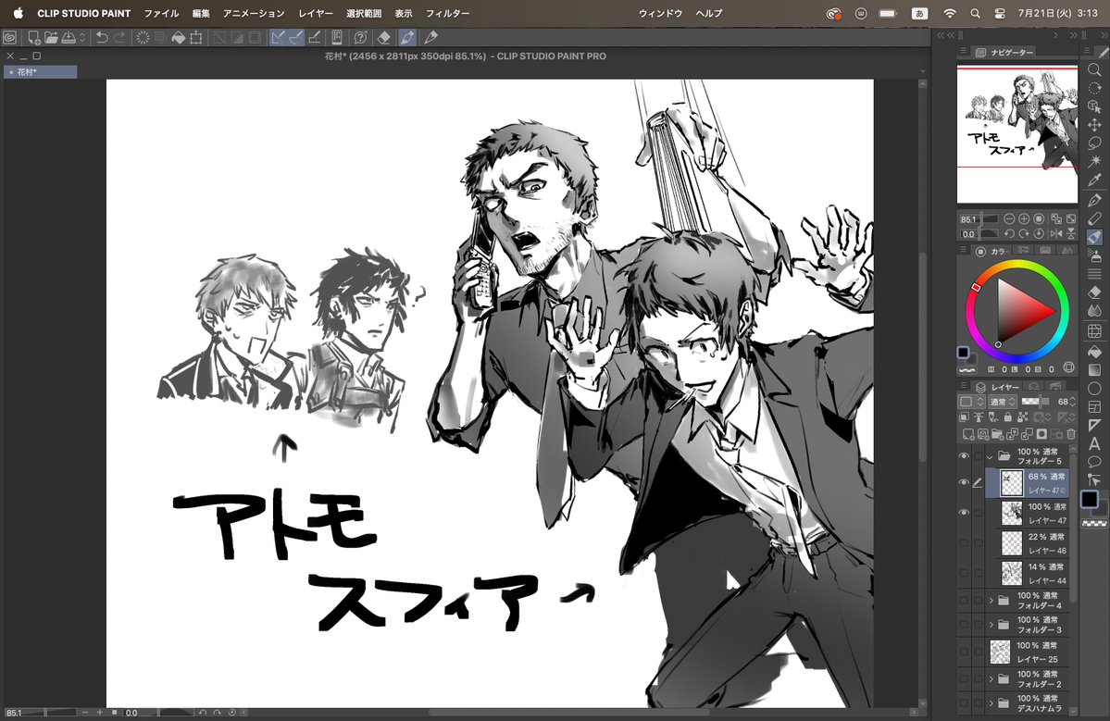Show the レイヤー 46 layer
This screenshot has height=721, width=1110.
[x=964, y=542]
